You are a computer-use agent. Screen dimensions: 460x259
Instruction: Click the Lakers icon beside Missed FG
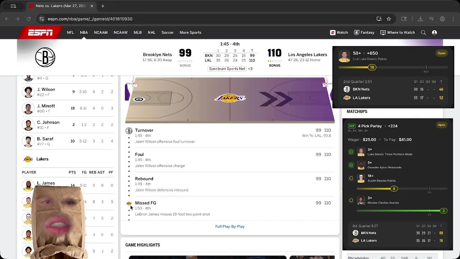[x=129, y=204]
